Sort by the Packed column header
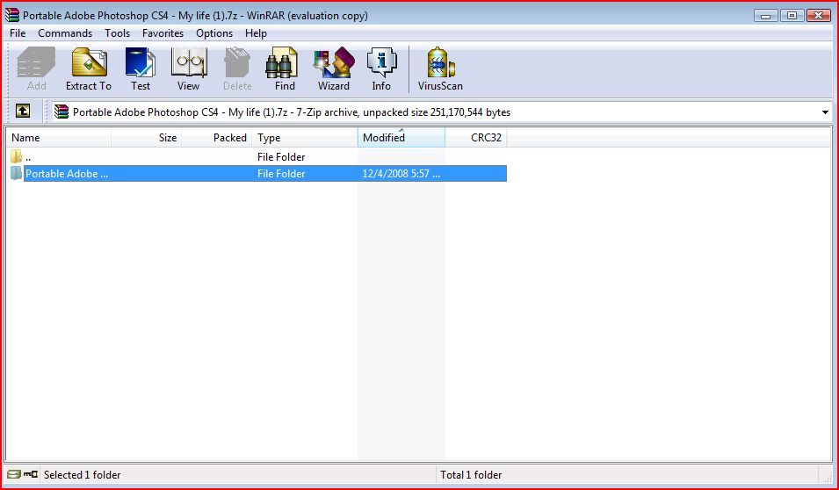 pyautogui.click(x=217, y=138)
